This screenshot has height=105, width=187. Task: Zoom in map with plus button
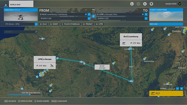pos(182,88)
